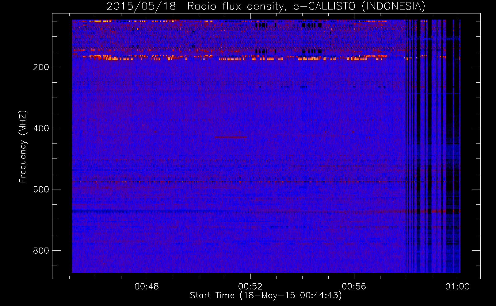Click the 800 frequency tick label

(x=41, y=251)
